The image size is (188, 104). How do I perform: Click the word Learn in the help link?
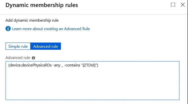pos(17,29)
